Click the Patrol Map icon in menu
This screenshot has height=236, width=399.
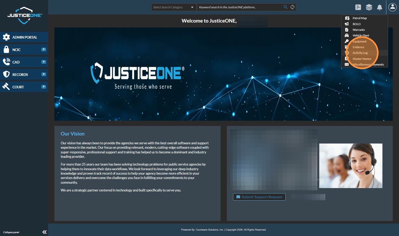coord(347,18)
